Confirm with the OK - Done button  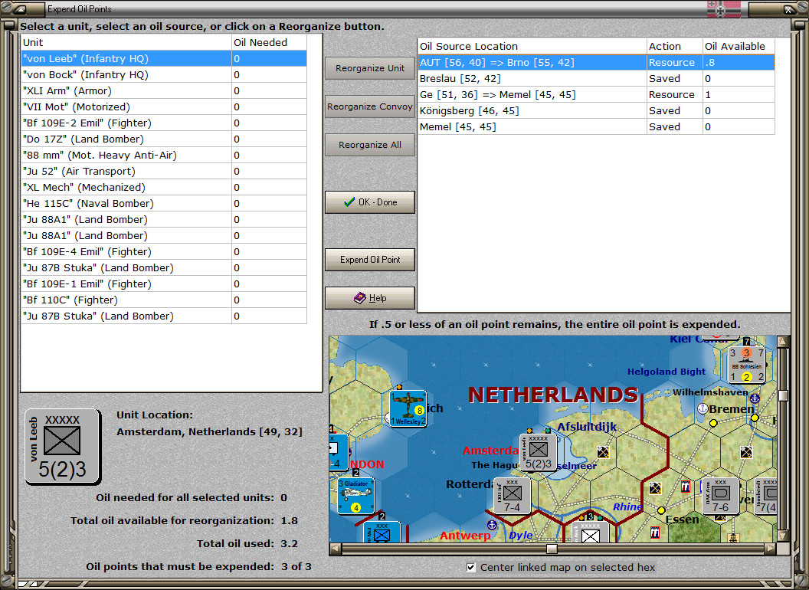point(370,202)
